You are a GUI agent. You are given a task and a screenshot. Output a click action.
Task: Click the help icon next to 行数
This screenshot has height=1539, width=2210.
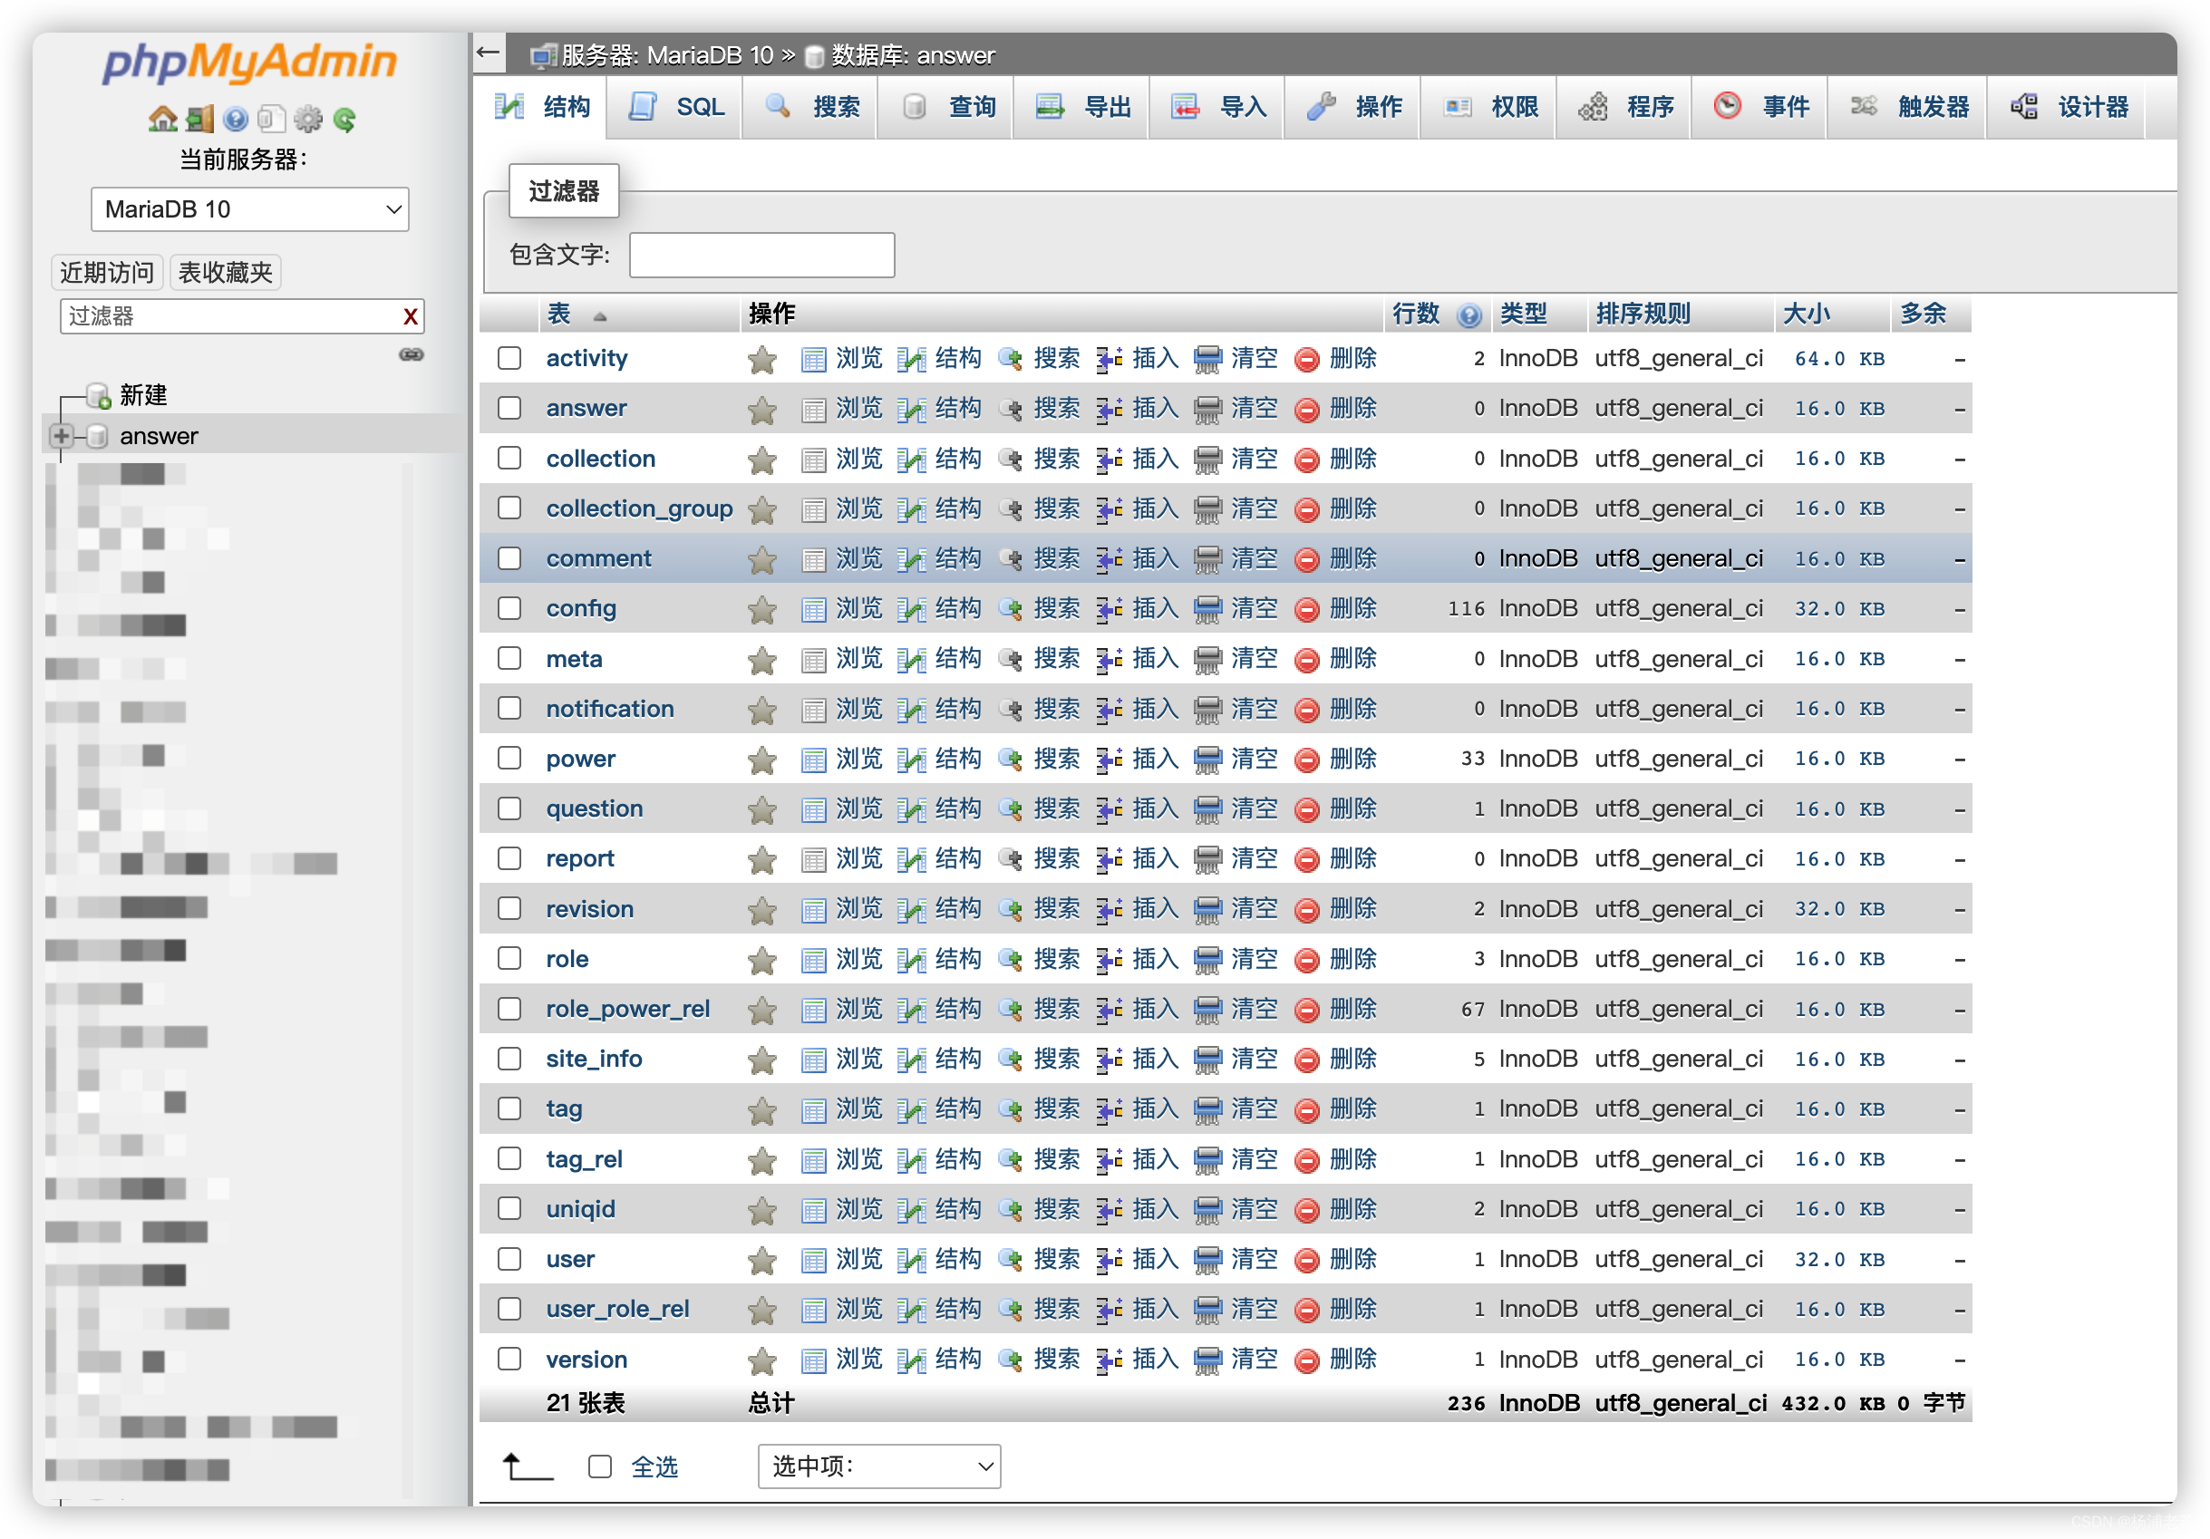point(1468,315)
